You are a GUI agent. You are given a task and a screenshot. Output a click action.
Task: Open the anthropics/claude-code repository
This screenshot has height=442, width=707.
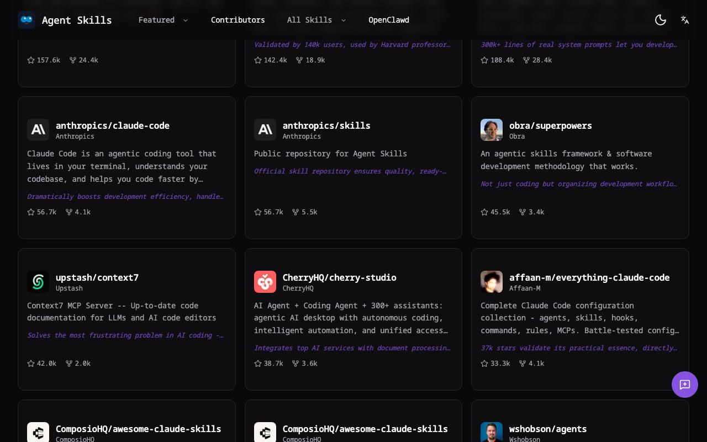pos(113,125)
